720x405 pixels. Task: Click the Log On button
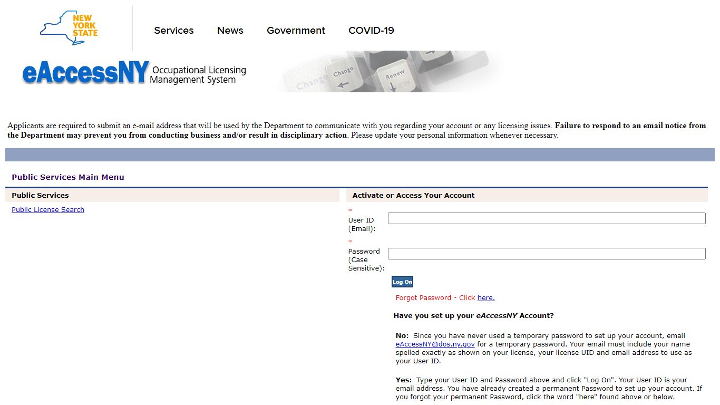402,282
